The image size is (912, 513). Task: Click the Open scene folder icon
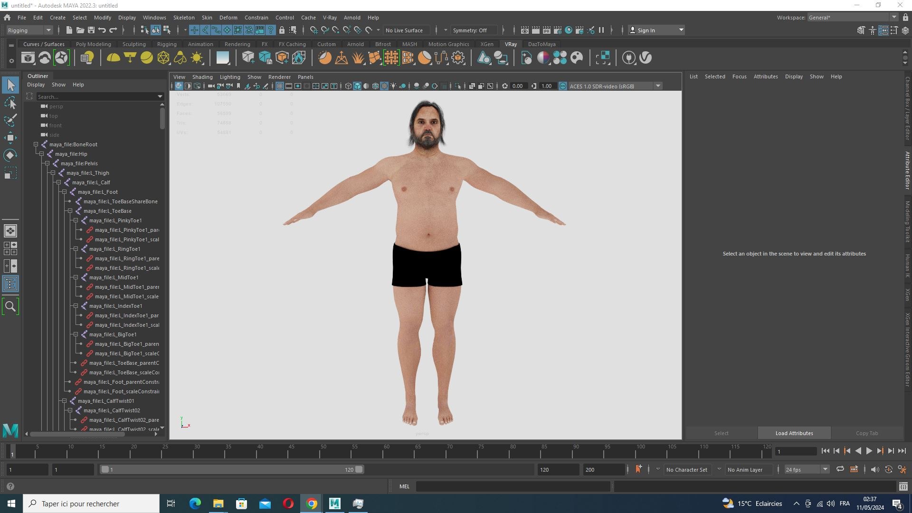[x=80, y=30]
